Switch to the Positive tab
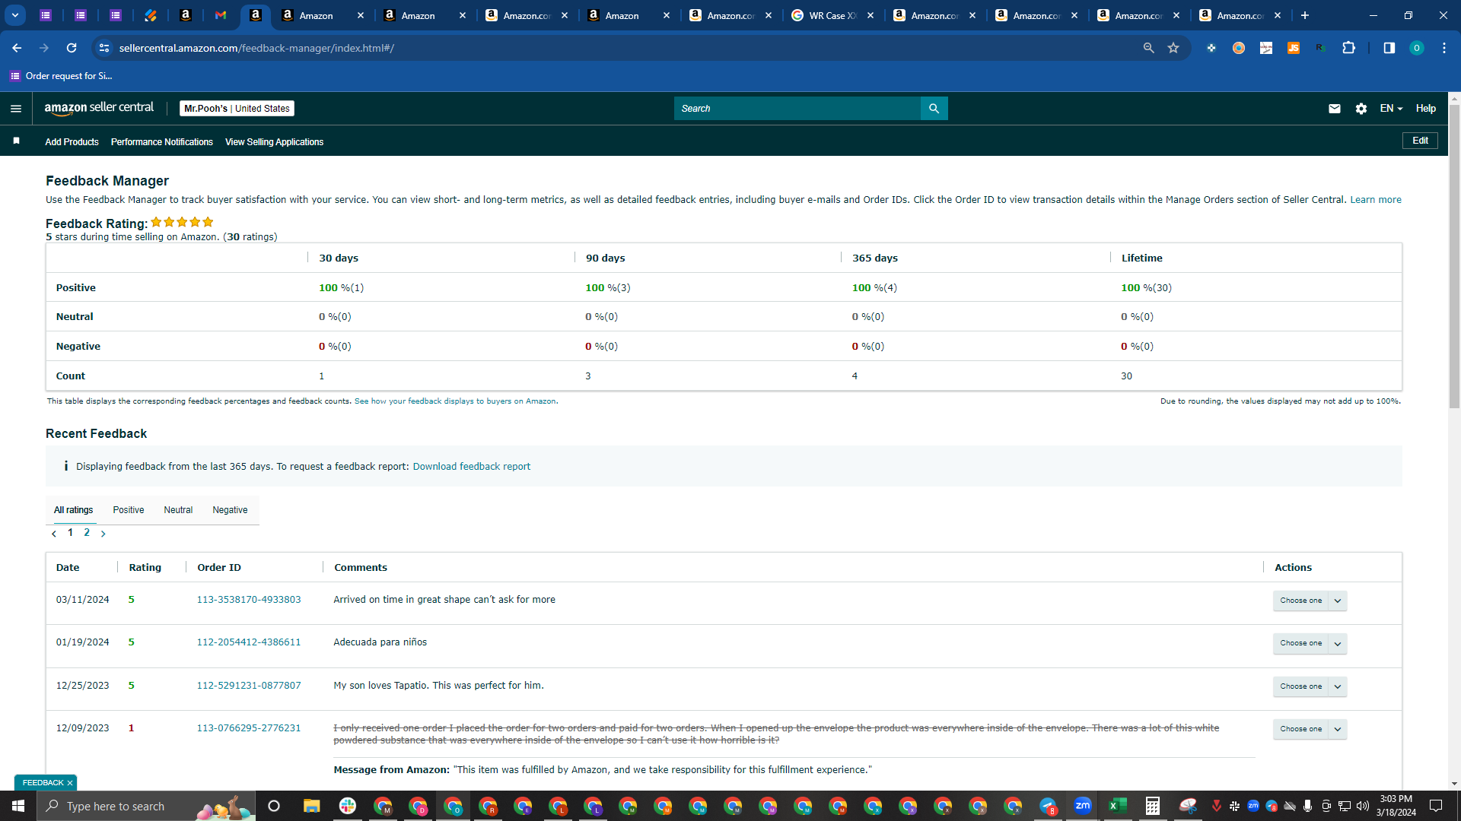Viewport: 1461px width, 821px height. tap(129, 510)
